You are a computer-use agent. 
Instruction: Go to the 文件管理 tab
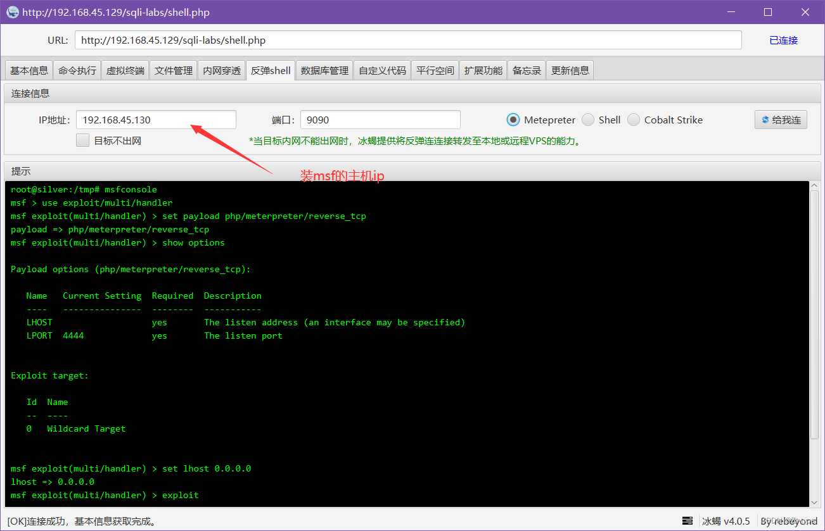click(x=174, y=70)
